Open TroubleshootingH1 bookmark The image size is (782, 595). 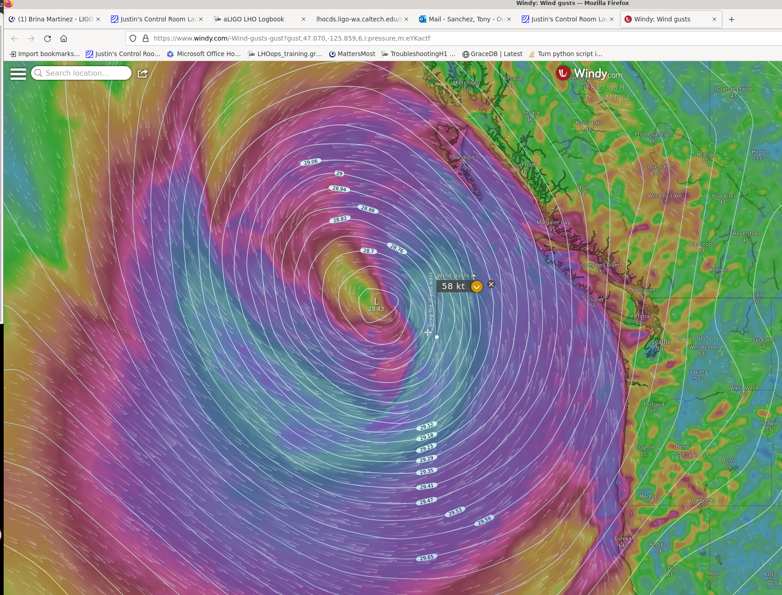(418, 54)
